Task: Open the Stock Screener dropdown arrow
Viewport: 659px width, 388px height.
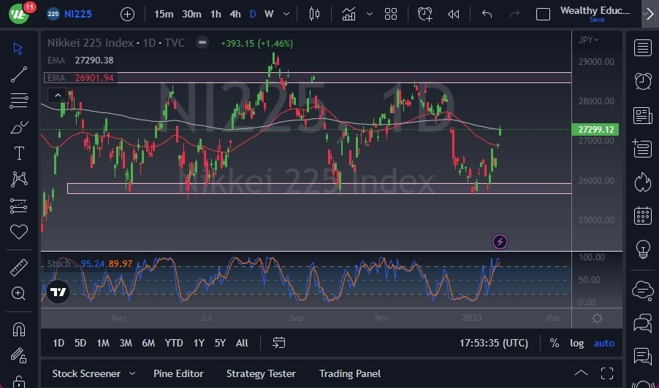Action: (132, 373)
